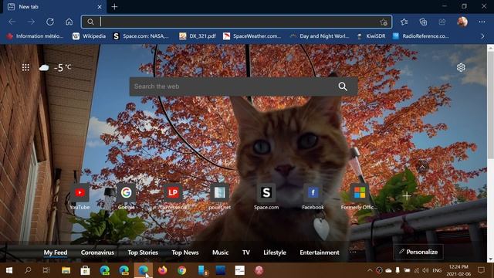Open YouTube quick link tile
Viewport: 494px width, 278px height.
80,197
